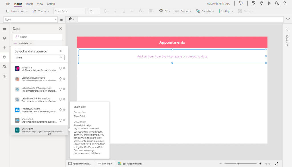This screenshot has height=167, width=292.
Task: Select the SharePoint connector
Action: [39, 130]
